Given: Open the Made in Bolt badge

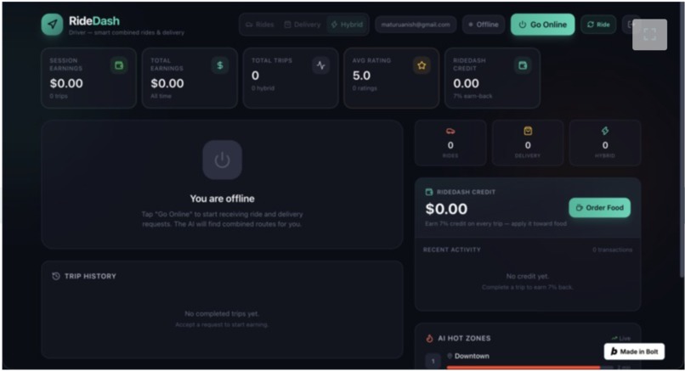Looking at the screenshot, I should click(634, 351).
